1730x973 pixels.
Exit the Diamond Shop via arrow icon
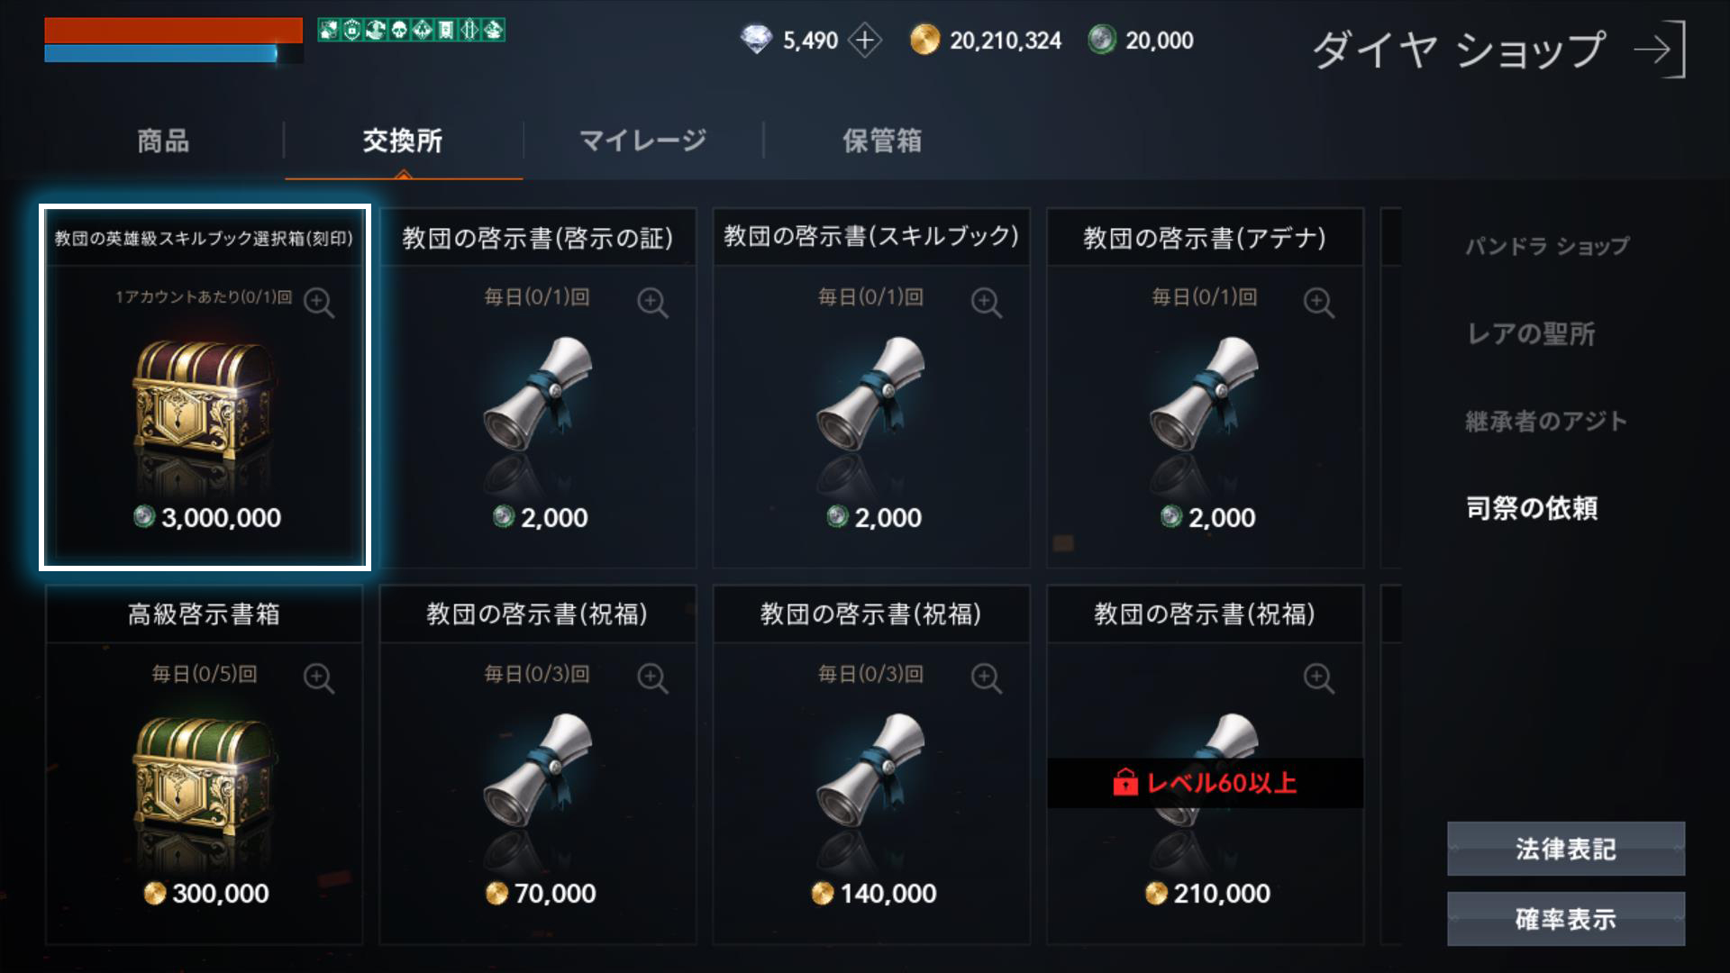1660,50
